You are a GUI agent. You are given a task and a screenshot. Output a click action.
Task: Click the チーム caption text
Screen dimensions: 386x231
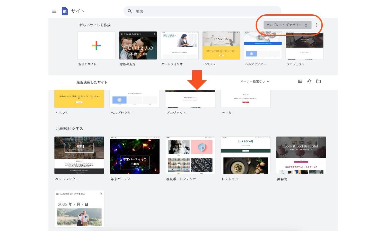(x=226, y=113)
